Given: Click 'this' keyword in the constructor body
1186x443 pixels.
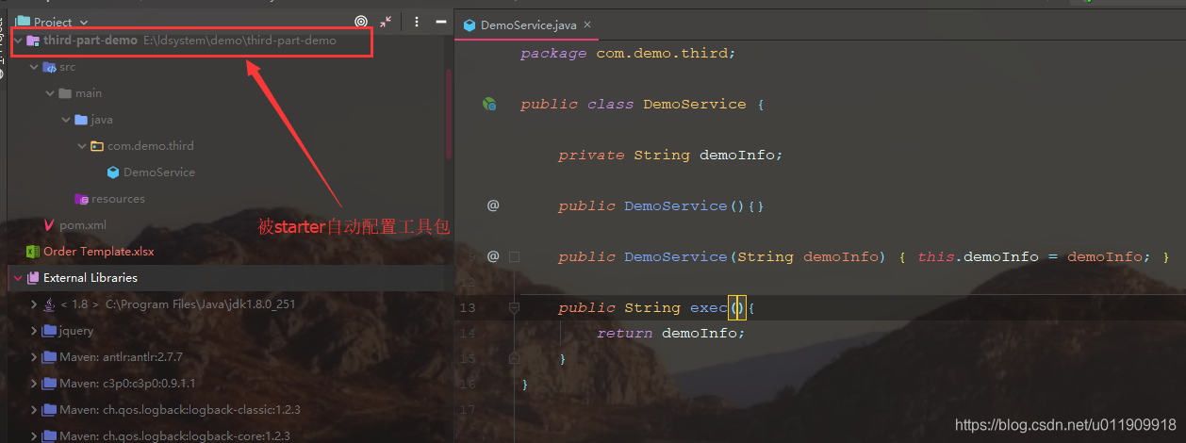Looking at the screenshot, I should coord(935,257).
